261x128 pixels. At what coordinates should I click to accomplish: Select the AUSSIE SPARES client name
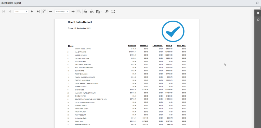point(81,55)
